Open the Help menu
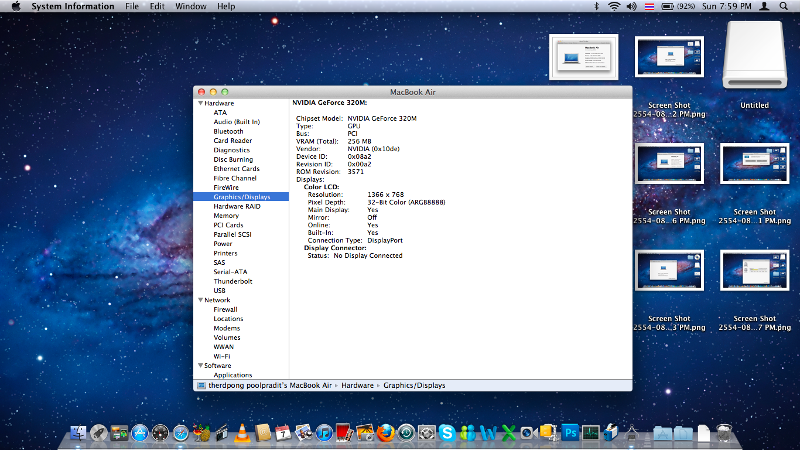The height and width of the screenshot is (450, 800). point(226,6)
